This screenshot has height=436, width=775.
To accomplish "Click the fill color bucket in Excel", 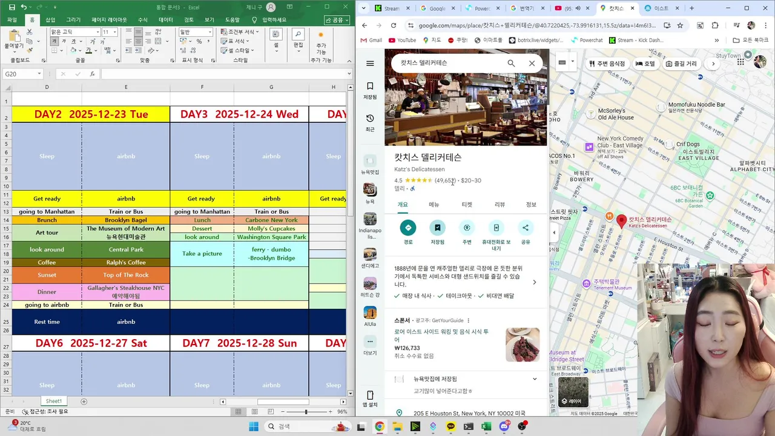I will (74, 51).
